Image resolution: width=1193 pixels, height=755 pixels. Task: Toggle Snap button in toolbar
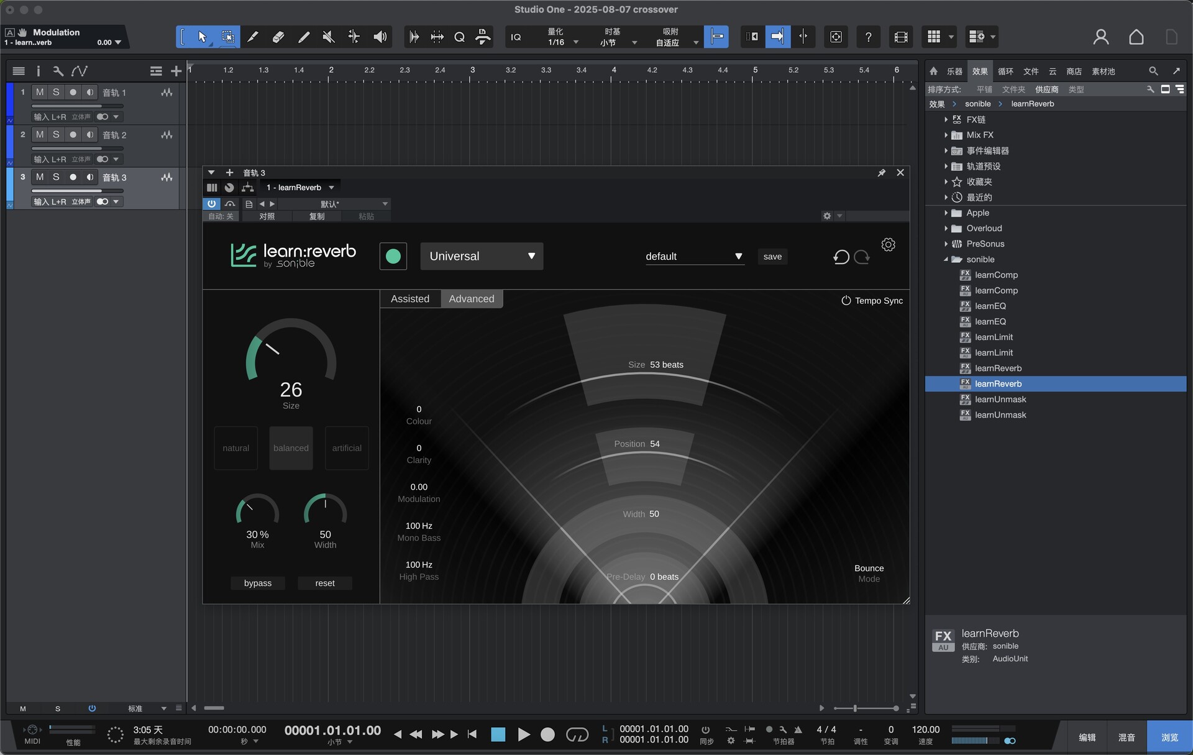pos(716,37)
